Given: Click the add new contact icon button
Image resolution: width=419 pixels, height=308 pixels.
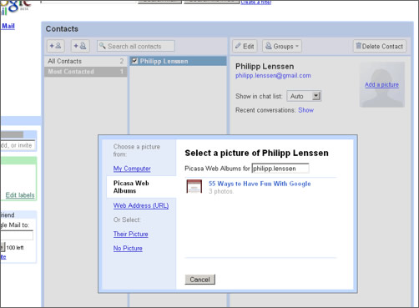Looking at the screenshot, I should pos(56,46).
